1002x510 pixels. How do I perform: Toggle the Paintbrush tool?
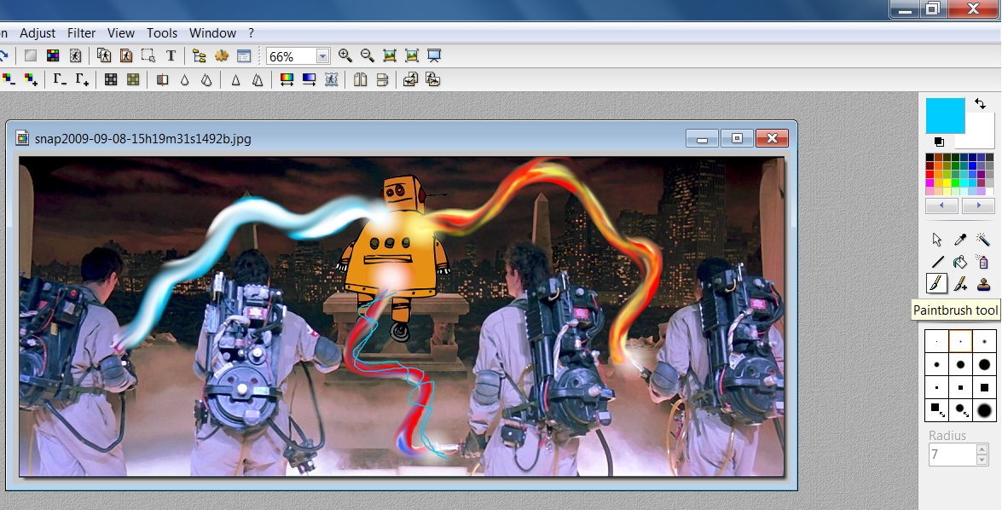tap(937, 284)
